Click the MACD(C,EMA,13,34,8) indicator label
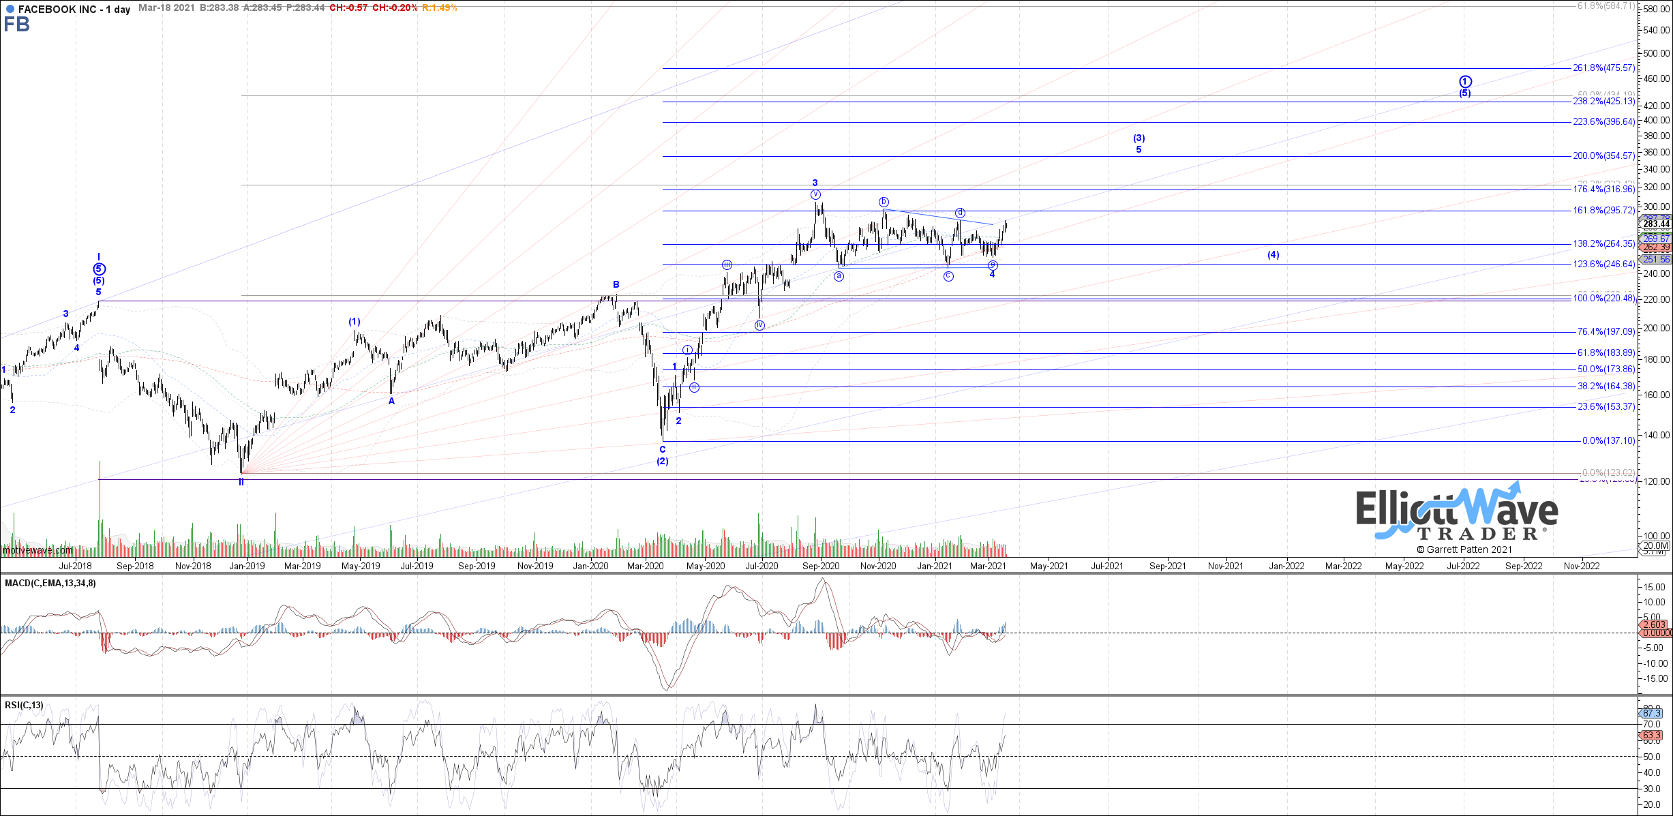This screenshot has width=1673, height=816. [x=50, y=584]
